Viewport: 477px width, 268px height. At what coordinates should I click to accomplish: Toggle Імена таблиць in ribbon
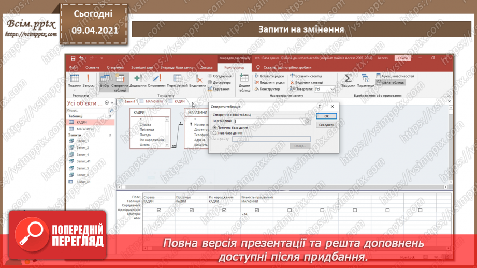point(391,82)
